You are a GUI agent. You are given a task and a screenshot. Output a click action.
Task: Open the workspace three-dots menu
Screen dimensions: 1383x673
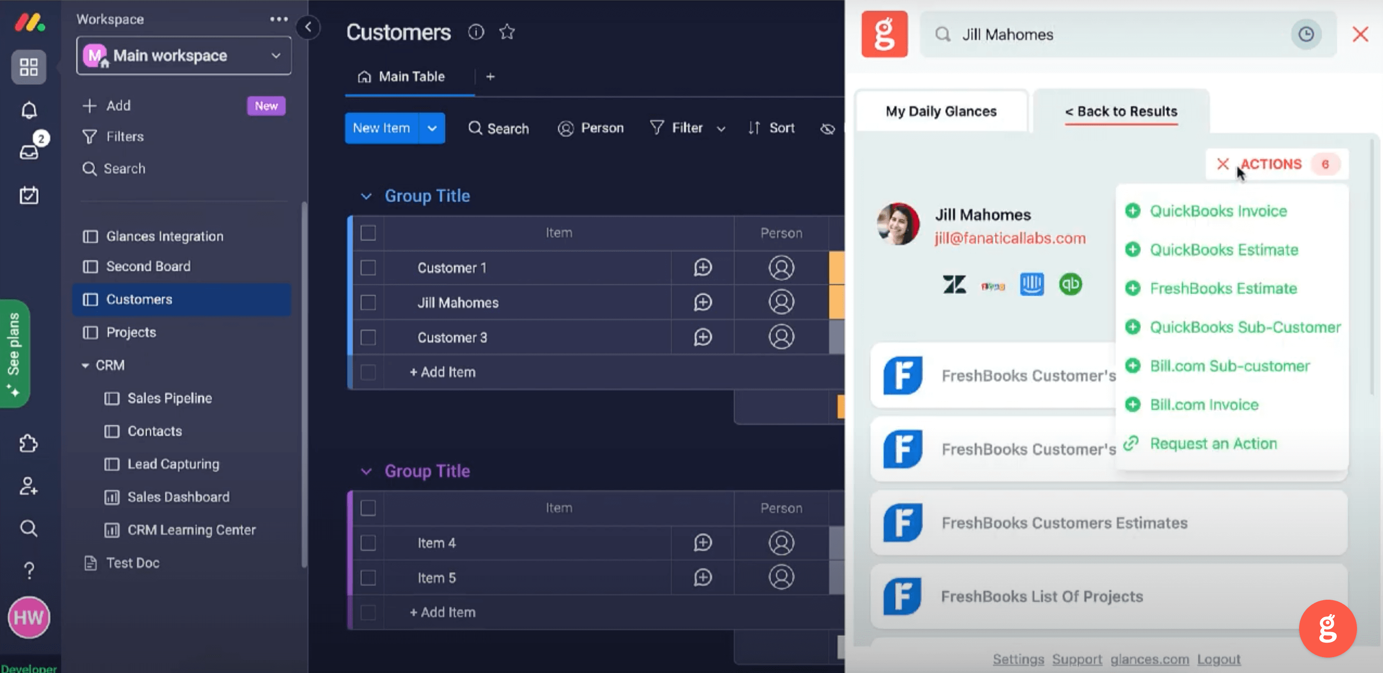point(279,19)
